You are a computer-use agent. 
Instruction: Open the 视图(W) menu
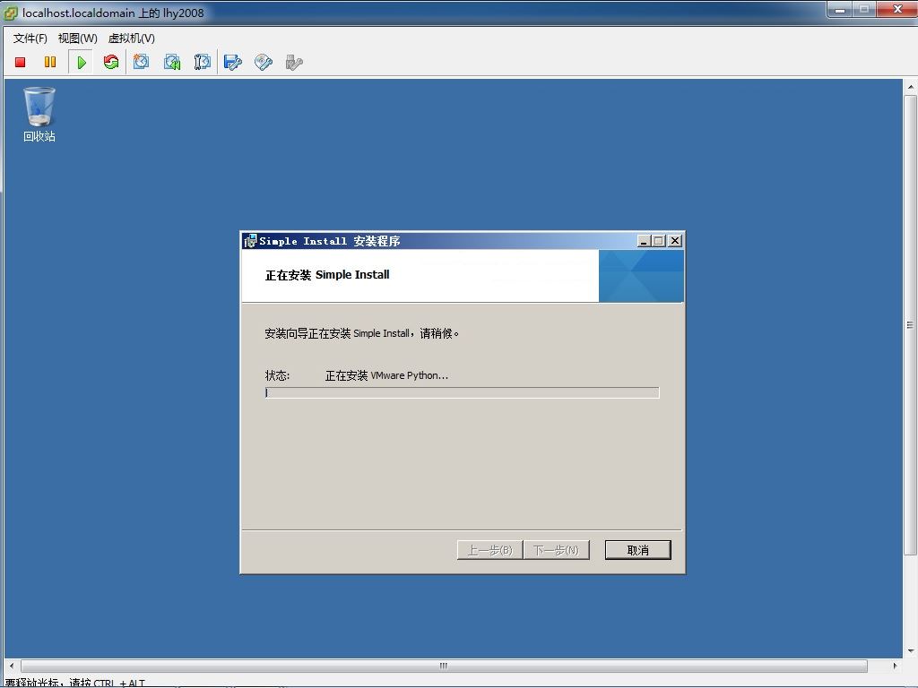click(78, 38)
